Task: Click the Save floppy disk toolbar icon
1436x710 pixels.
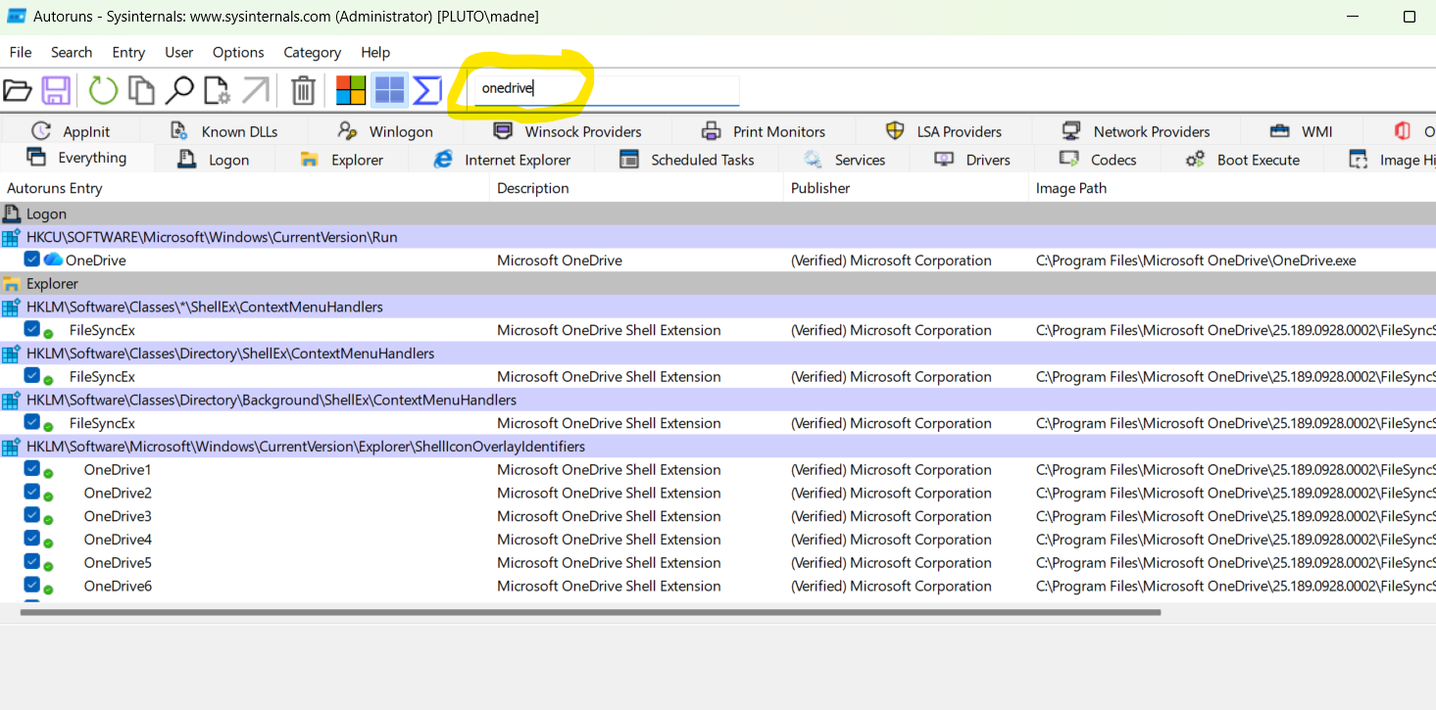Action: [56, 91]
